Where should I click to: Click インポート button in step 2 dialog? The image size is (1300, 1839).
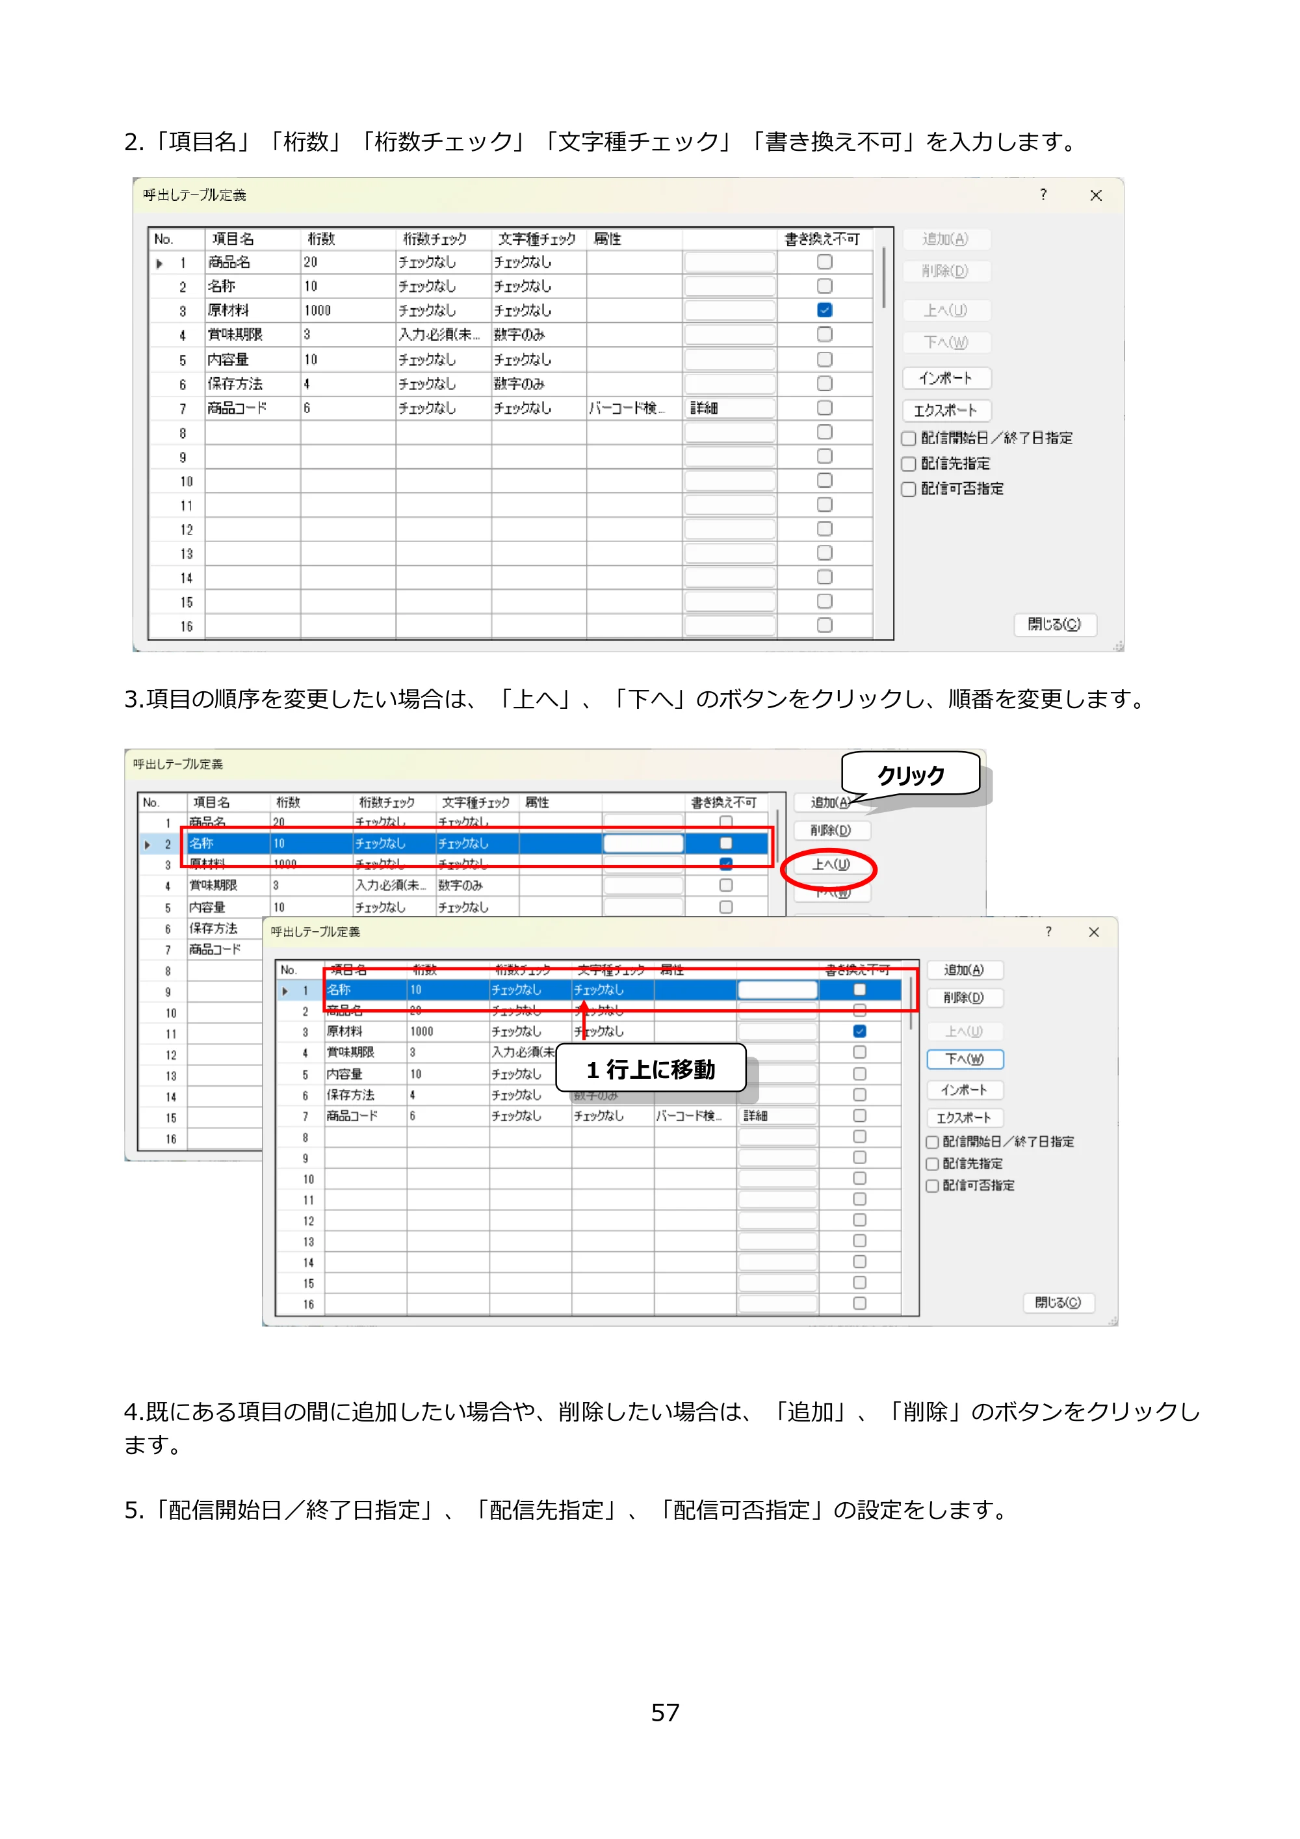pos(946,378)
